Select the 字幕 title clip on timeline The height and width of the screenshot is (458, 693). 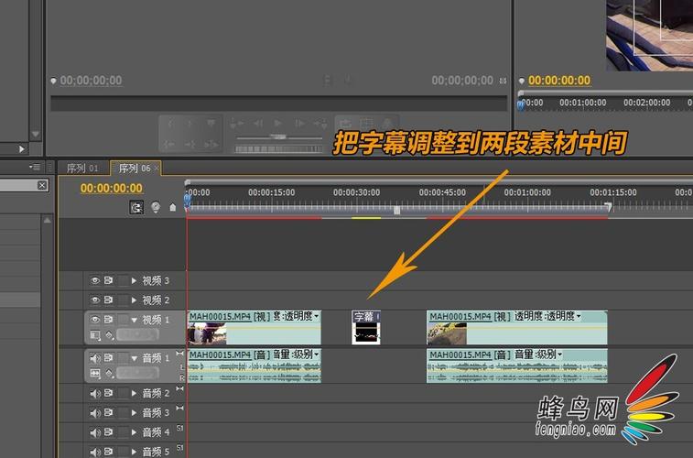tap(366, 327)
